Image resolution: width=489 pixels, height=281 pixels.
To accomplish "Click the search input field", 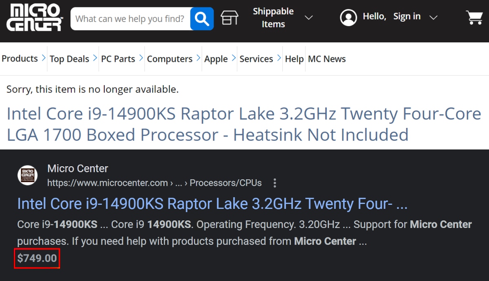I will click(130, 18).
